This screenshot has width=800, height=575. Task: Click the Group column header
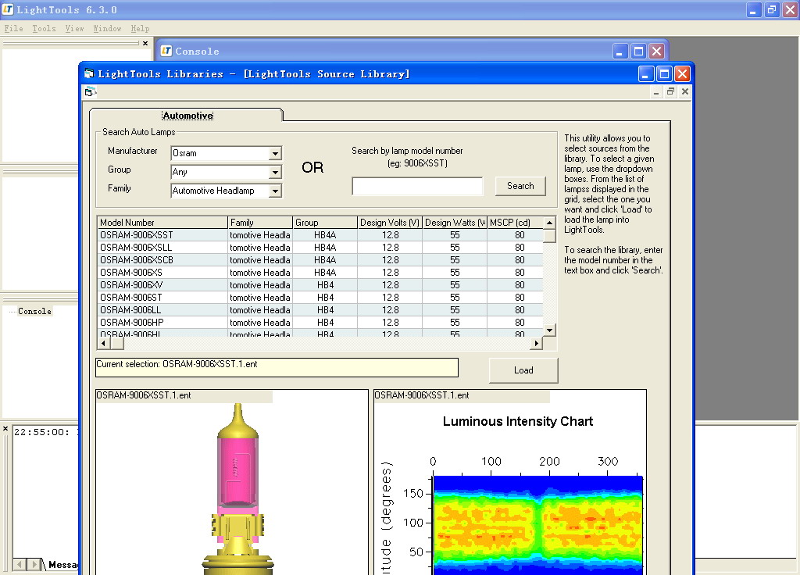click(x=325, y=223)
